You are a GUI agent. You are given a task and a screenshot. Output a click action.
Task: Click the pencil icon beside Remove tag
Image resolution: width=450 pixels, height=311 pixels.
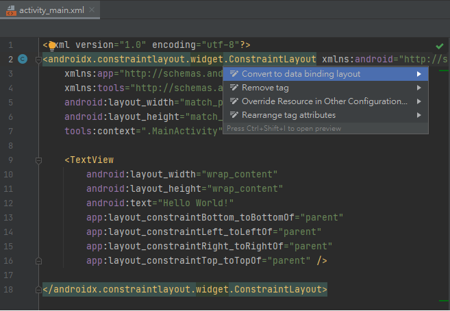point(234,88)
